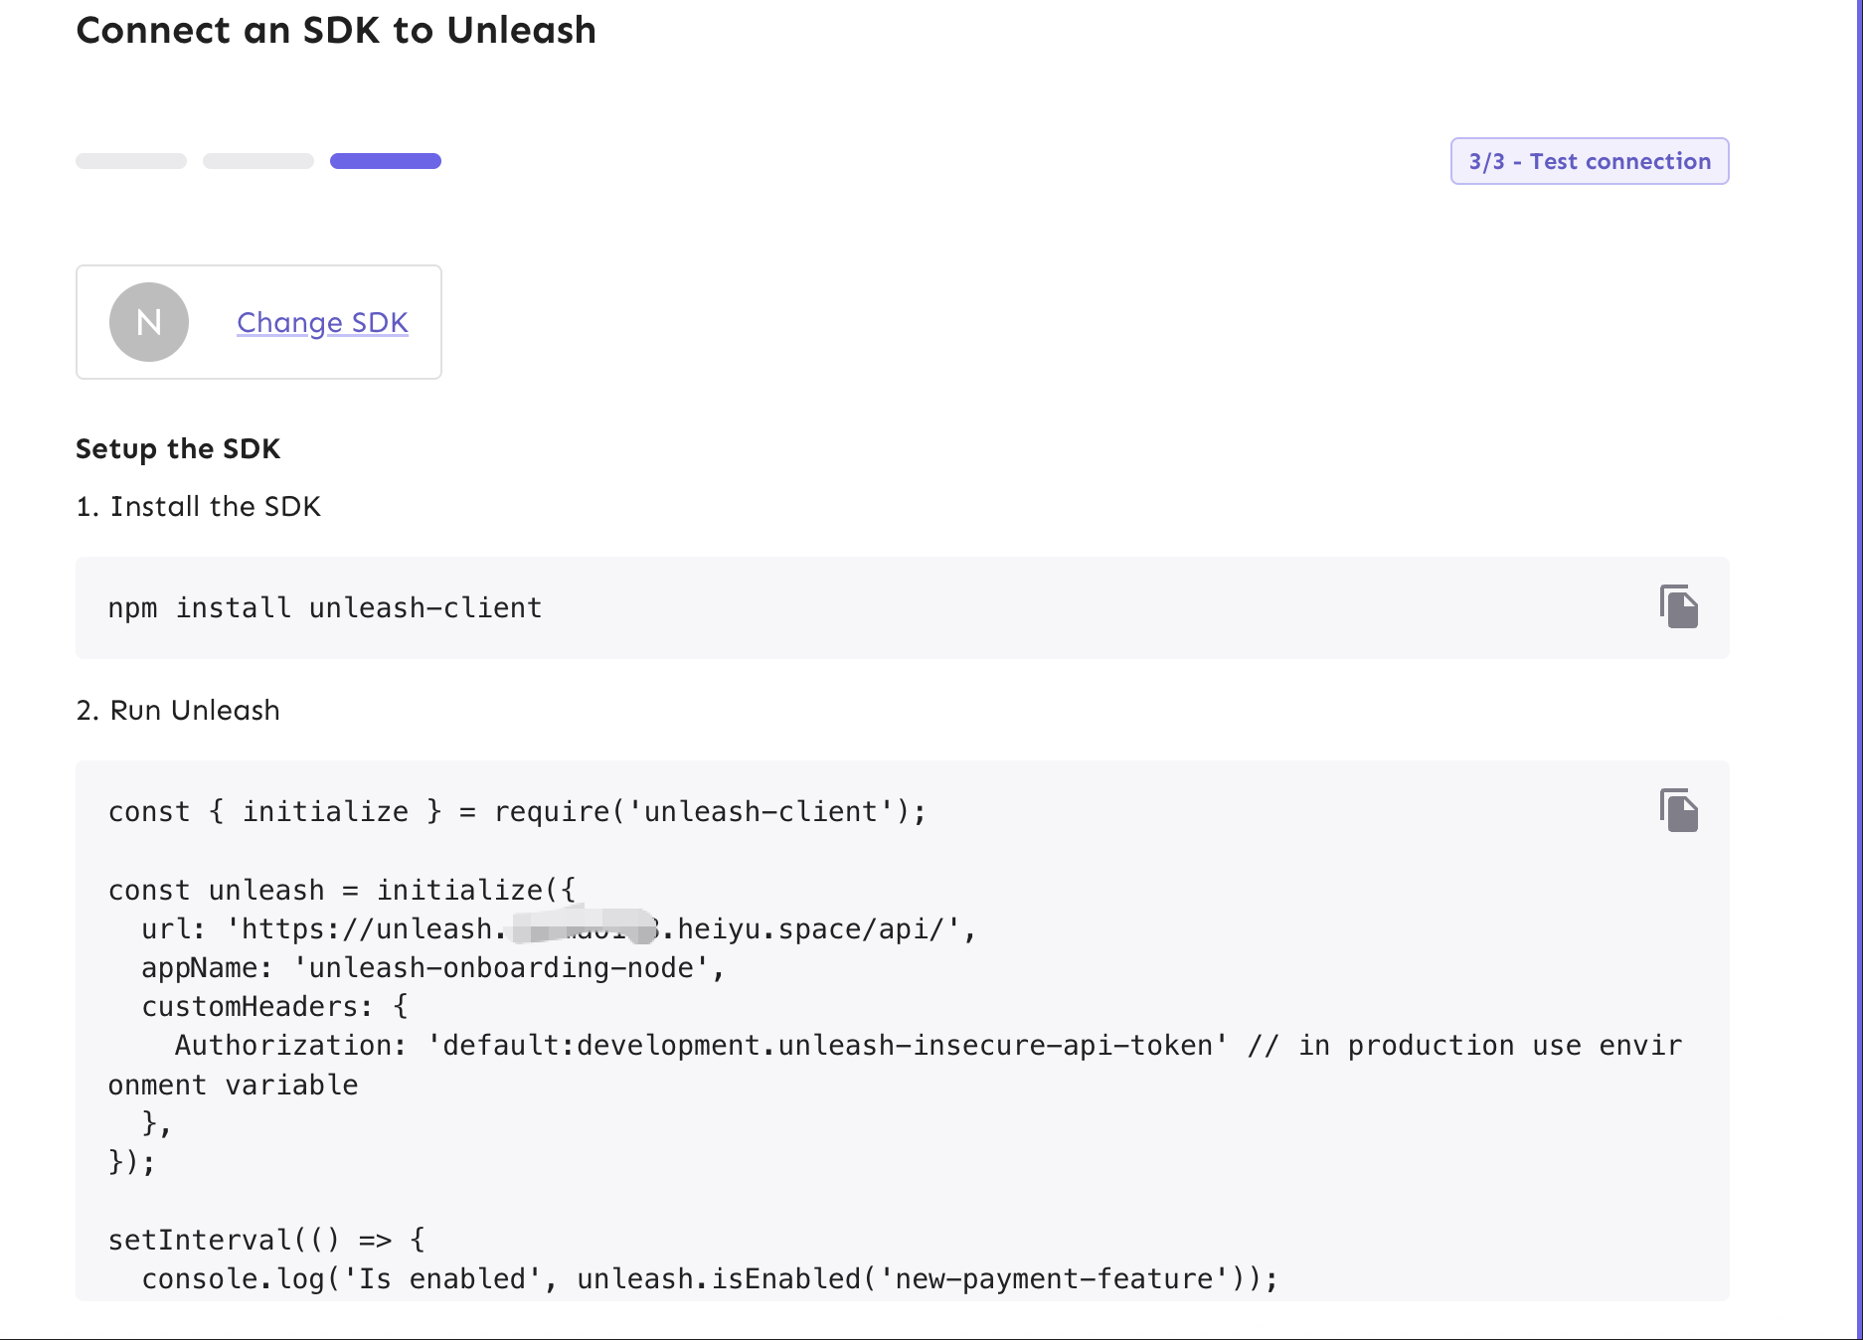This screenshot has height=1340, width=1863.
Task: Click the 'Setup the SDK' heading
Action: 178,448
